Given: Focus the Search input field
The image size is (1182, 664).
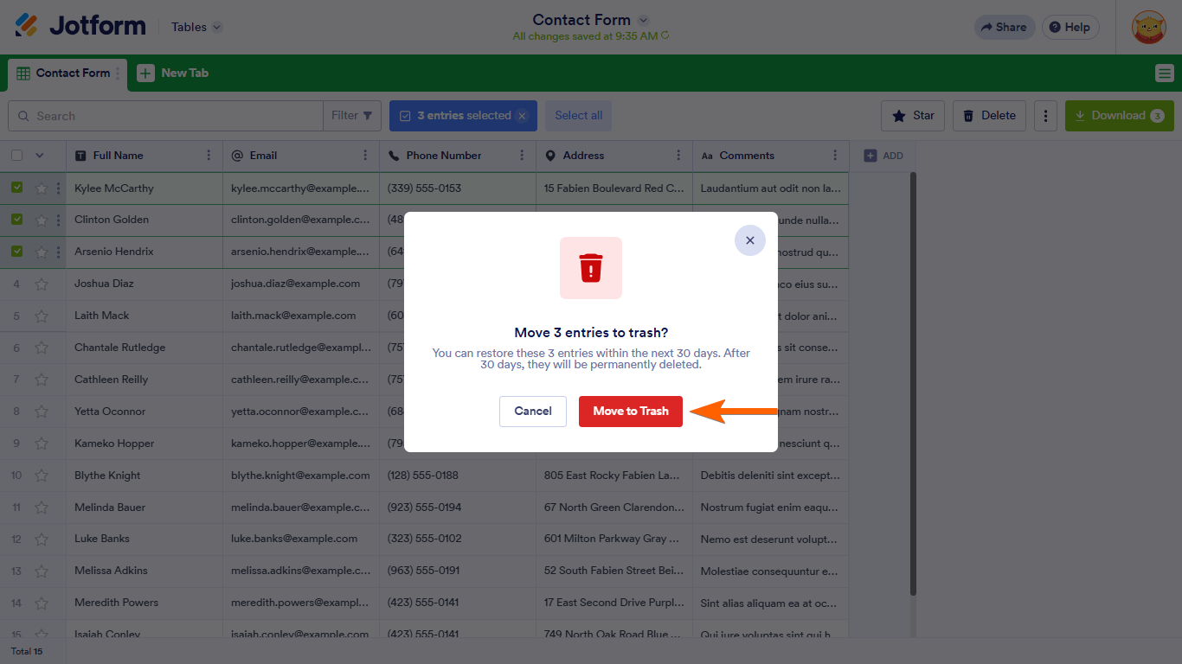Looking at the screenshot, I should (165, 116).
